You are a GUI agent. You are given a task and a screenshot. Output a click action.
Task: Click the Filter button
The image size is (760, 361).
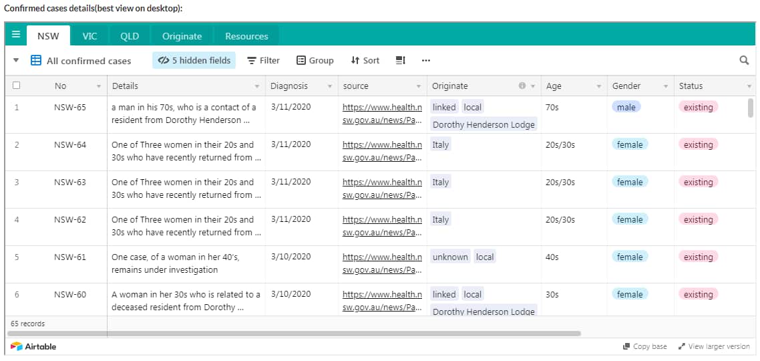coord(263,60)
